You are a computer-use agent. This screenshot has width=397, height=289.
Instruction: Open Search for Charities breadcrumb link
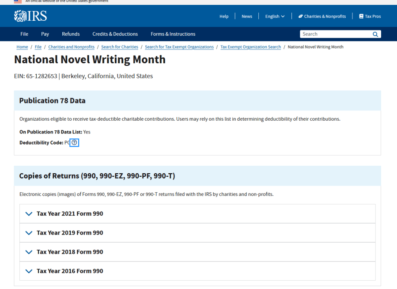119,47
